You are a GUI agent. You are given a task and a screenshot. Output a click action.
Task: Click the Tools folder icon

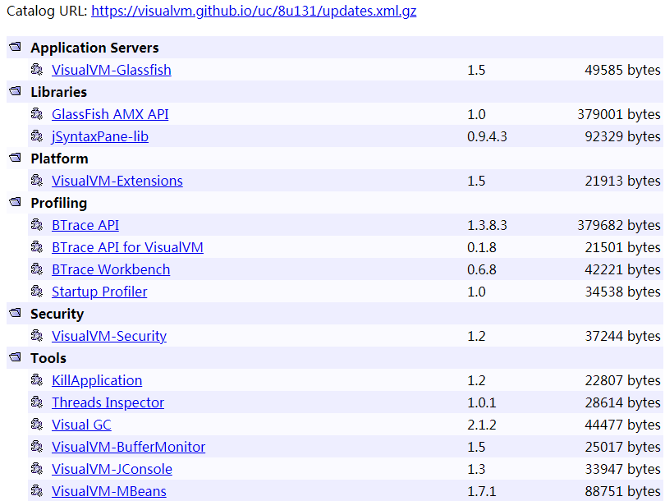point(16,357)
